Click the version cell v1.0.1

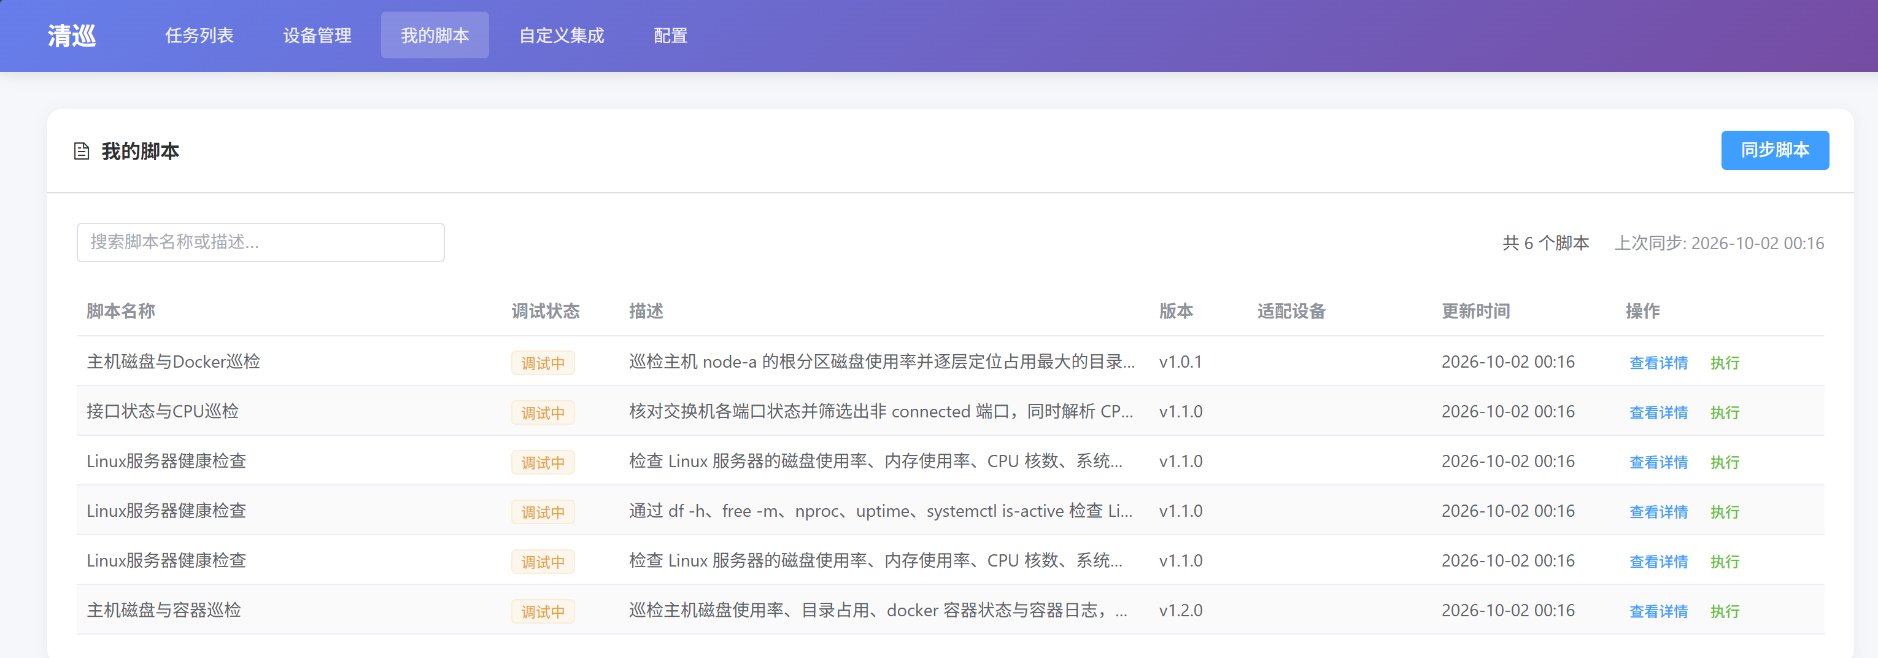pyautogui.click(x=1180, y=361)
